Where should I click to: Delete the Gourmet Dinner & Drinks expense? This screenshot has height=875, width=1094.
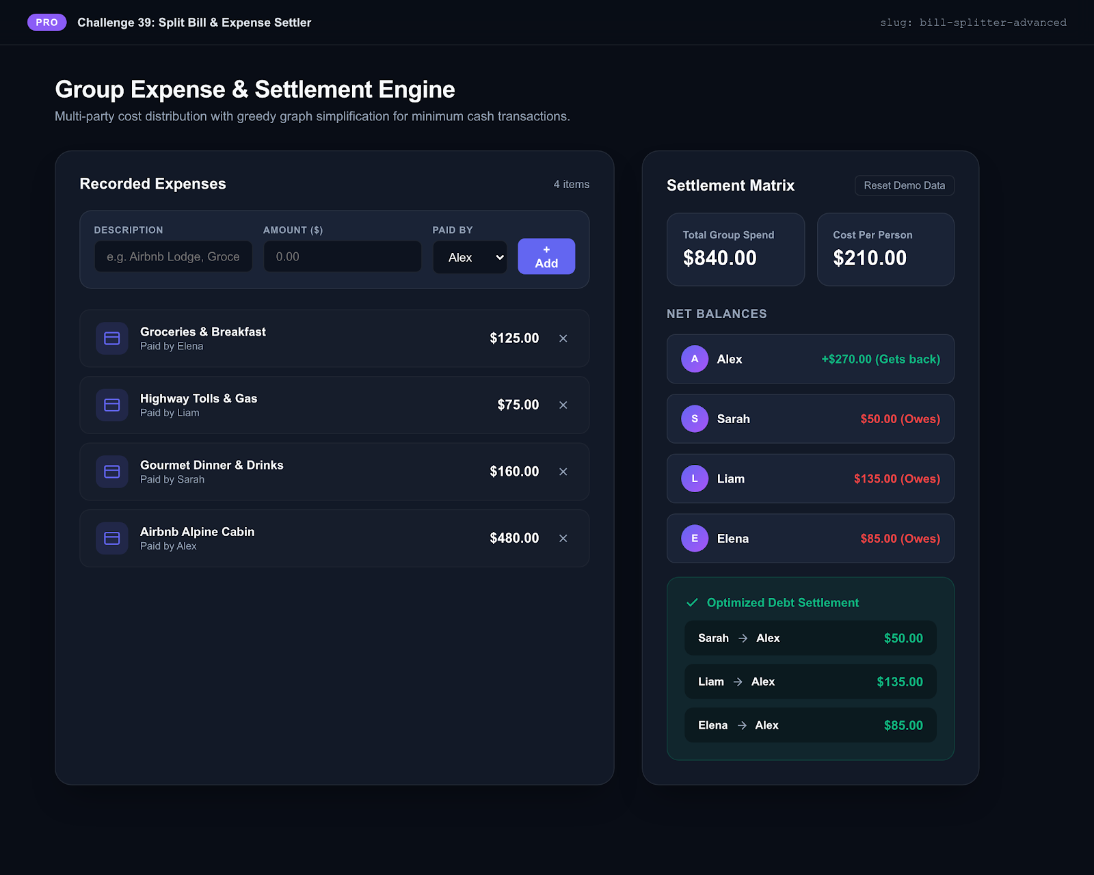pos(563,472)
